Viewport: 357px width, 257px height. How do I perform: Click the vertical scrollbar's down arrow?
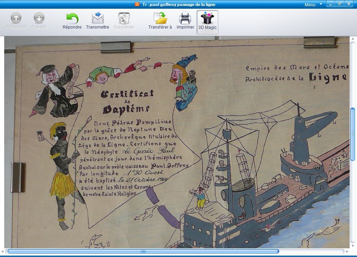point(353,245)
